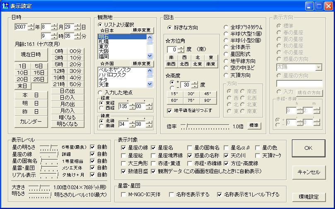Click the 21時 hour preset button
This screenshot has width=335, height=209.
click(59, 84)
